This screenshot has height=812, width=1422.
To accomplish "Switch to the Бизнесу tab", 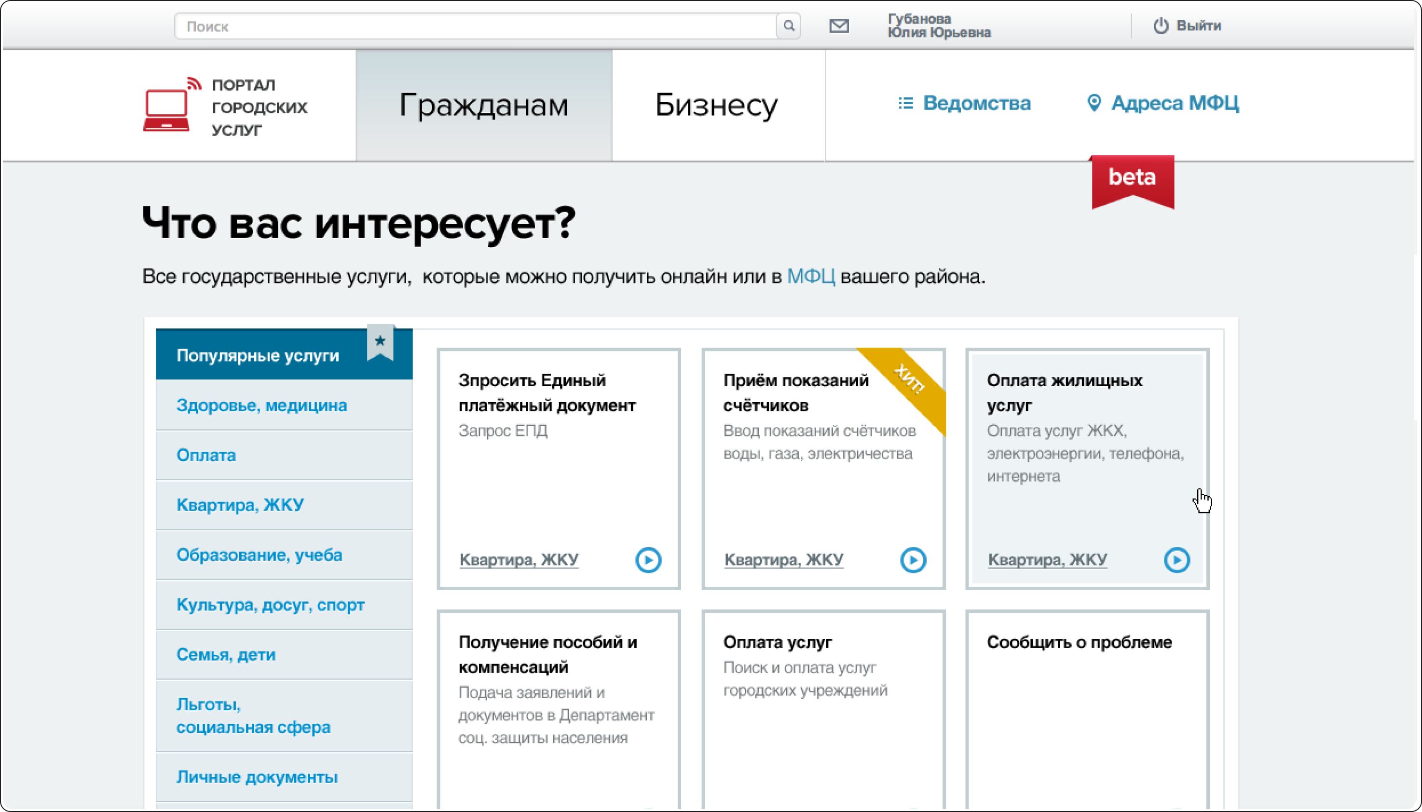I will coord(716,105).
